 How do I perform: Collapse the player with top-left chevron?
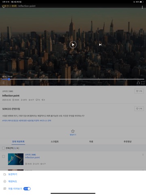pyautogui.click(x=4, y=7)
